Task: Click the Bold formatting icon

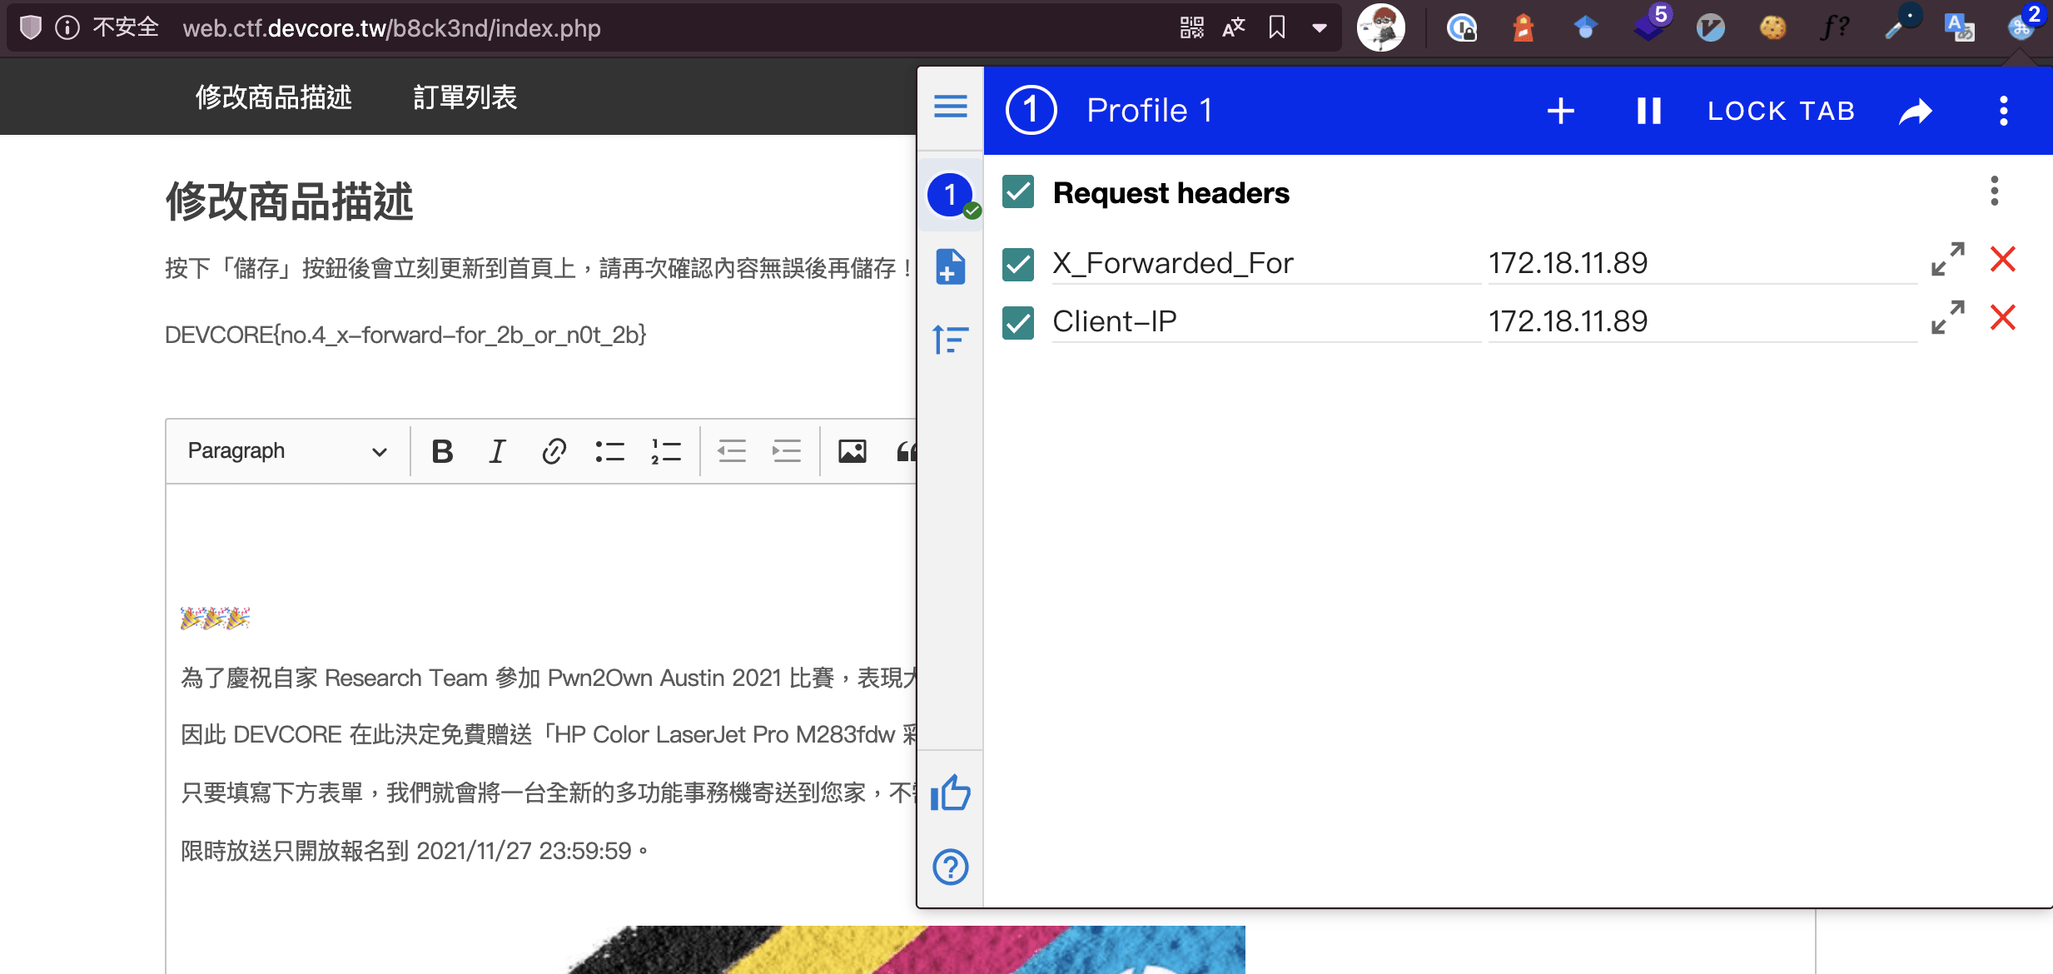Action: tap(442, 451)
